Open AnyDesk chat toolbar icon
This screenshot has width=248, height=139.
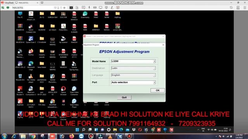[x=83, y=8]
